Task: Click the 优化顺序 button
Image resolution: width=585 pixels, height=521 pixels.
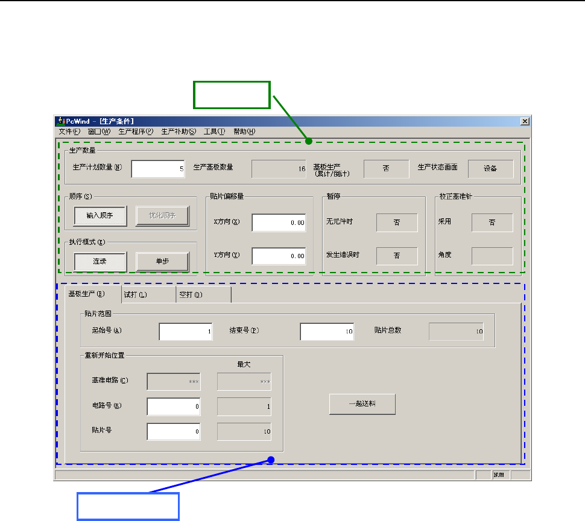Action: [x=162, y=215]
